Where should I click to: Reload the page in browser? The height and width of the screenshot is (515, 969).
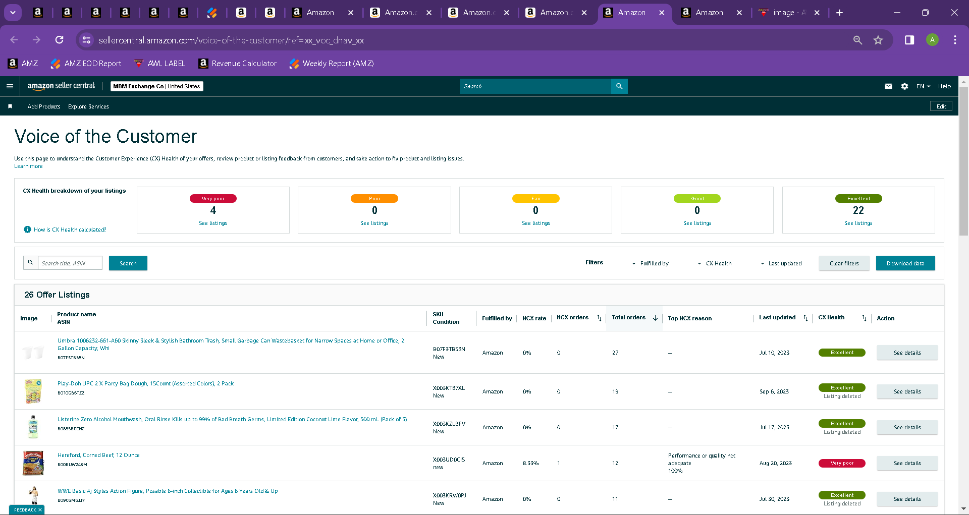tap(59, 40)
